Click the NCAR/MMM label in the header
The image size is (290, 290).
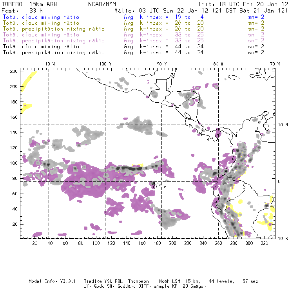pyautogui.click(x=100, y=4)
